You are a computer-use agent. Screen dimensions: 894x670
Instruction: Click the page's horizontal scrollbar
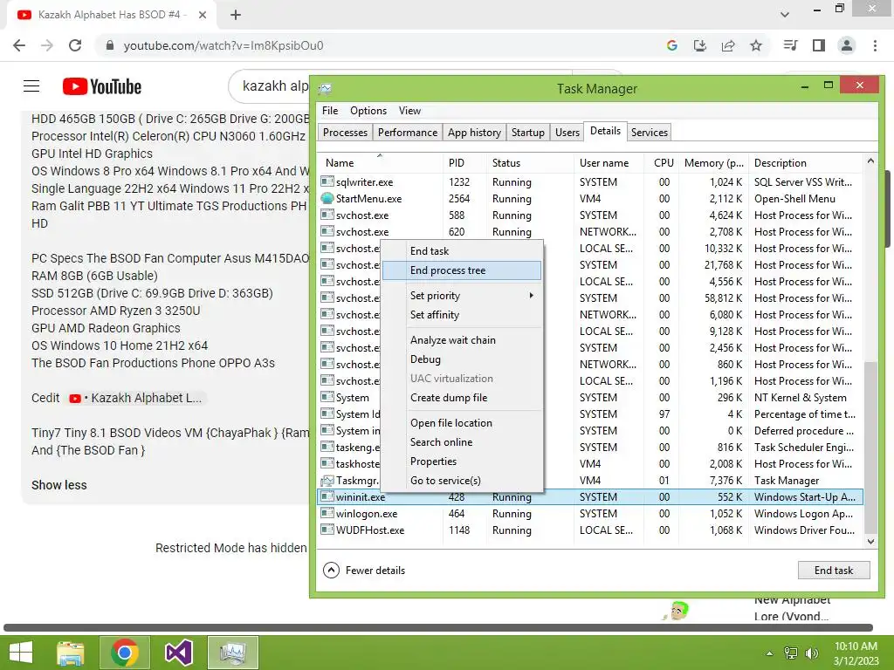click(438, 628)
